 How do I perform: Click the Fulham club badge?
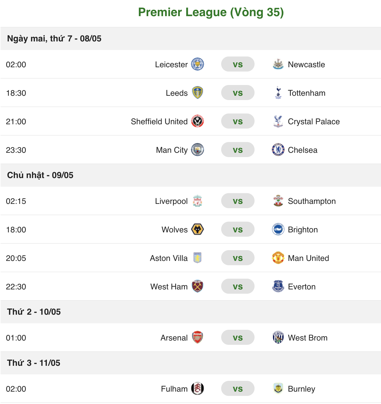(198, 389)
